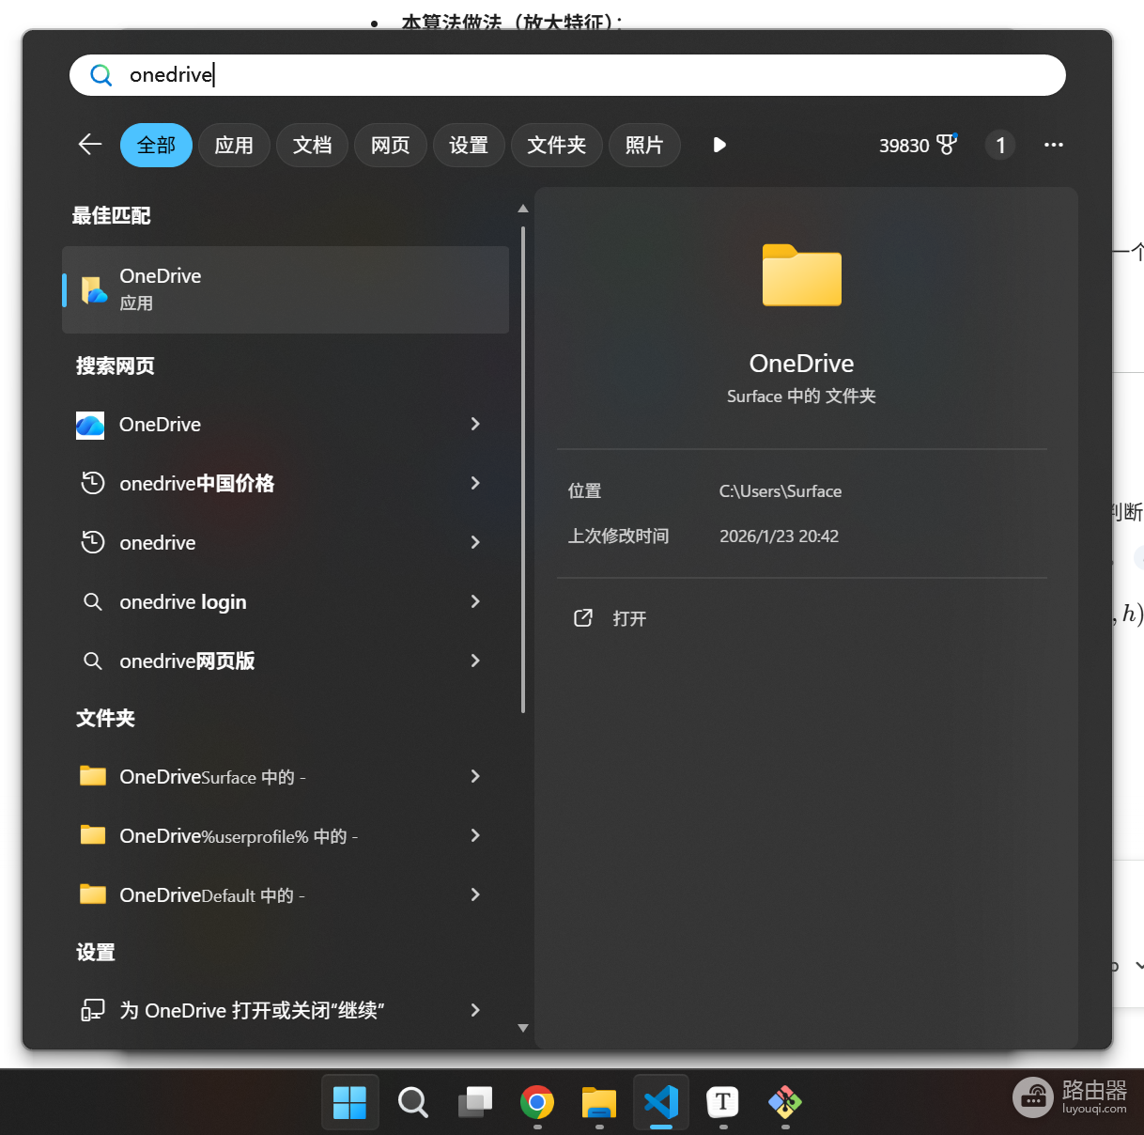Click the search text input field
1144x1135 pixels.
pyautogui.click(x=567, y=75)
